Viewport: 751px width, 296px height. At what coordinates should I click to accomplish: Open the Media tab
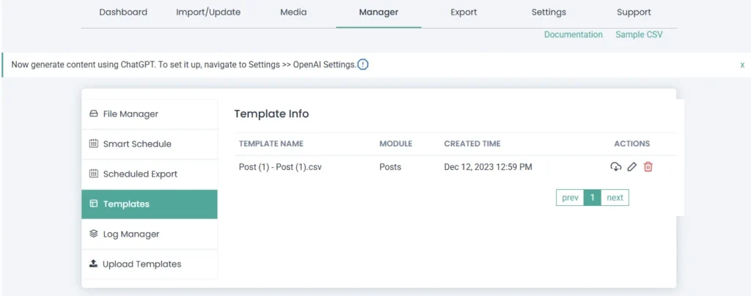click(x=293, y=12)
